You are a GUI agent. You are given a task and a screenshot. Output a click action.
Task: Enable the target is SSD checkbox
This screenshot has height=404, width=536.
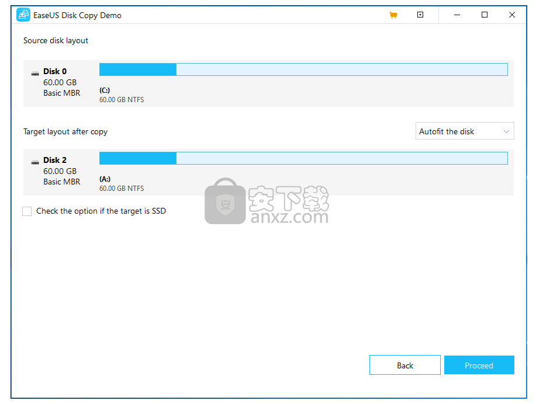27,211
